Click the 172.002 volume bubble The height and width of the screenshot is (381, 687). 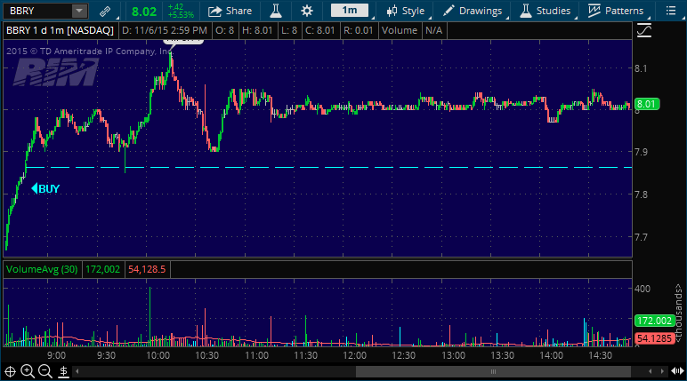654,321
